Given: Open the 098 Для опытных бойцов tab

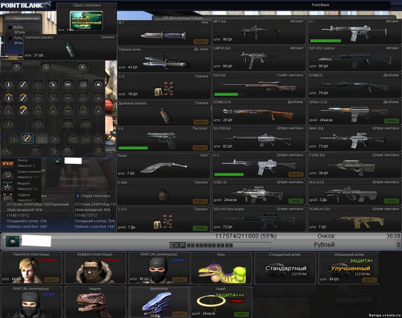Looking at the screenshot, I should [183, 18].
